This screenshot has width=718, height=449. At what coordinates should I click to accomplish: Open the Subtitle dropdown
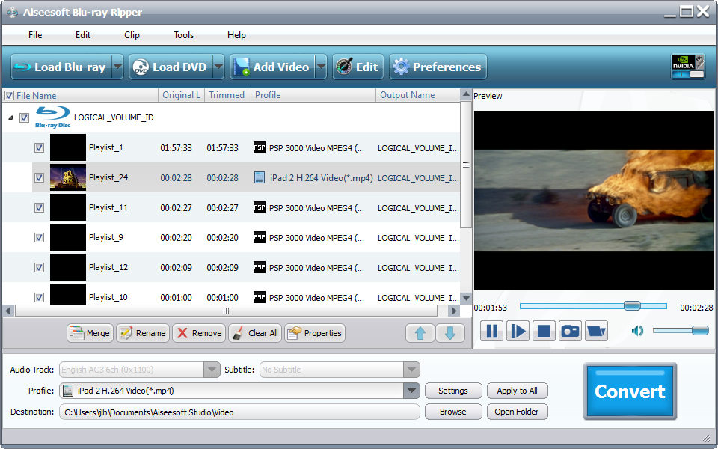[x=411, y=370]
